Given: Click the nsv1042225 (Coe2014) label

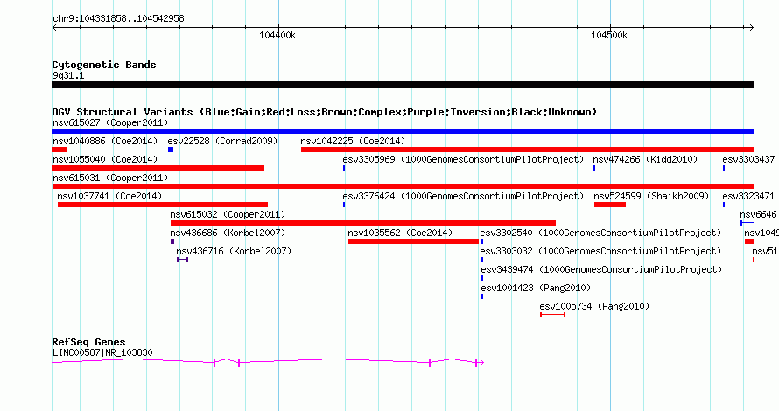Looking at the screenshot, I should tap(353, 141).
